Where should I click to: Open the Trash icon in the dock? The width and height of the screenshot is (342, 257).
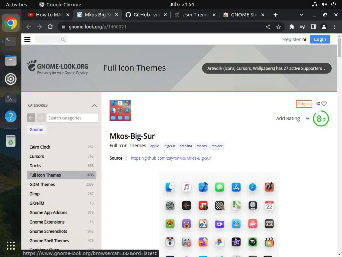[x=10, y=141]
